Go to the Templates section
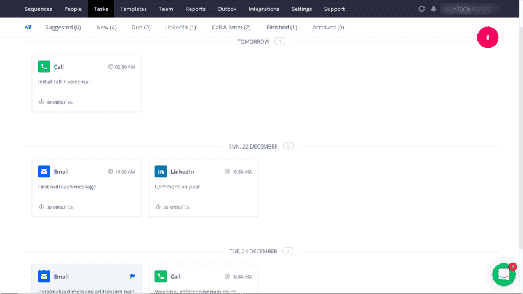Screen dimensions: 523x294 [x=134, y=9]
